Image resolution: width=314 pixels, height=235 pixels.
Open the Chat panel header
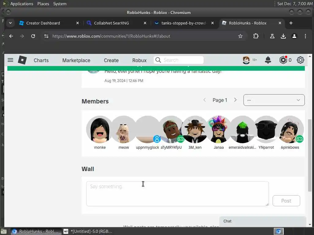263,221
